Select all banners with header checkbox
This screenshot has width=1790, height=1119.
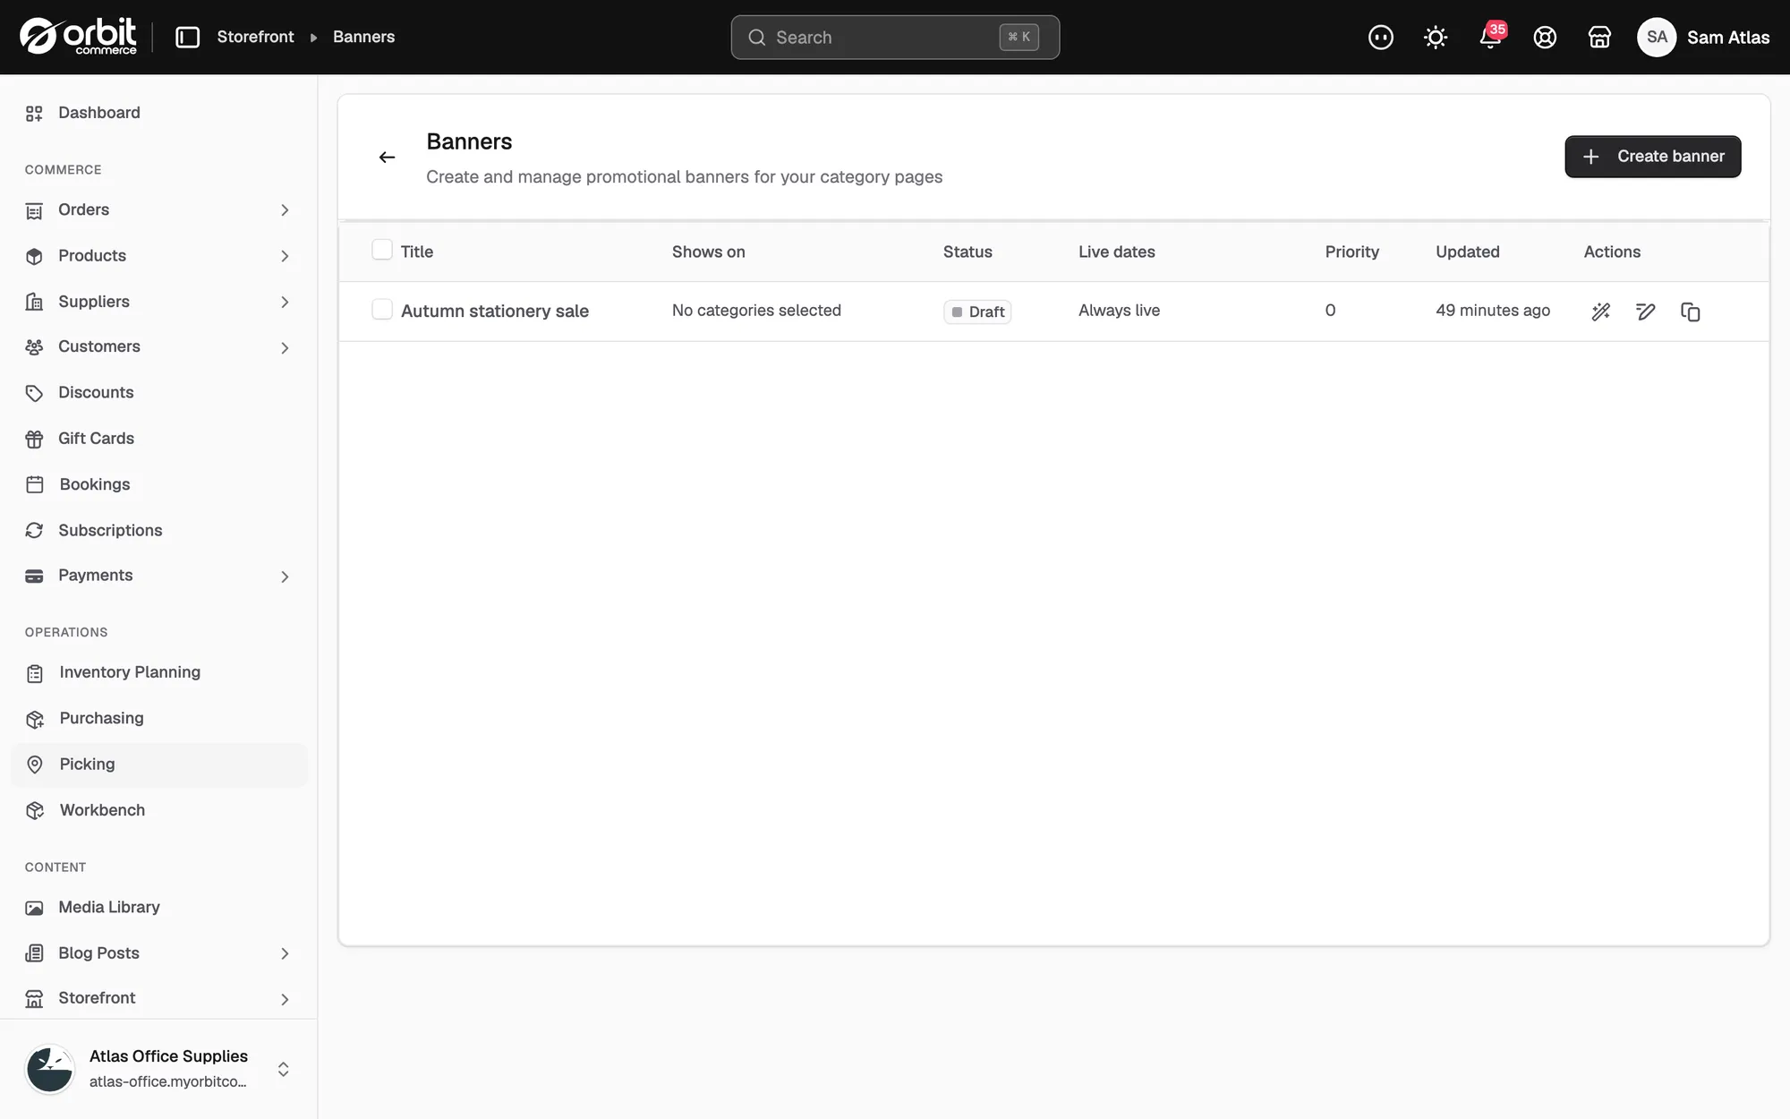click(x=382, y=250)
